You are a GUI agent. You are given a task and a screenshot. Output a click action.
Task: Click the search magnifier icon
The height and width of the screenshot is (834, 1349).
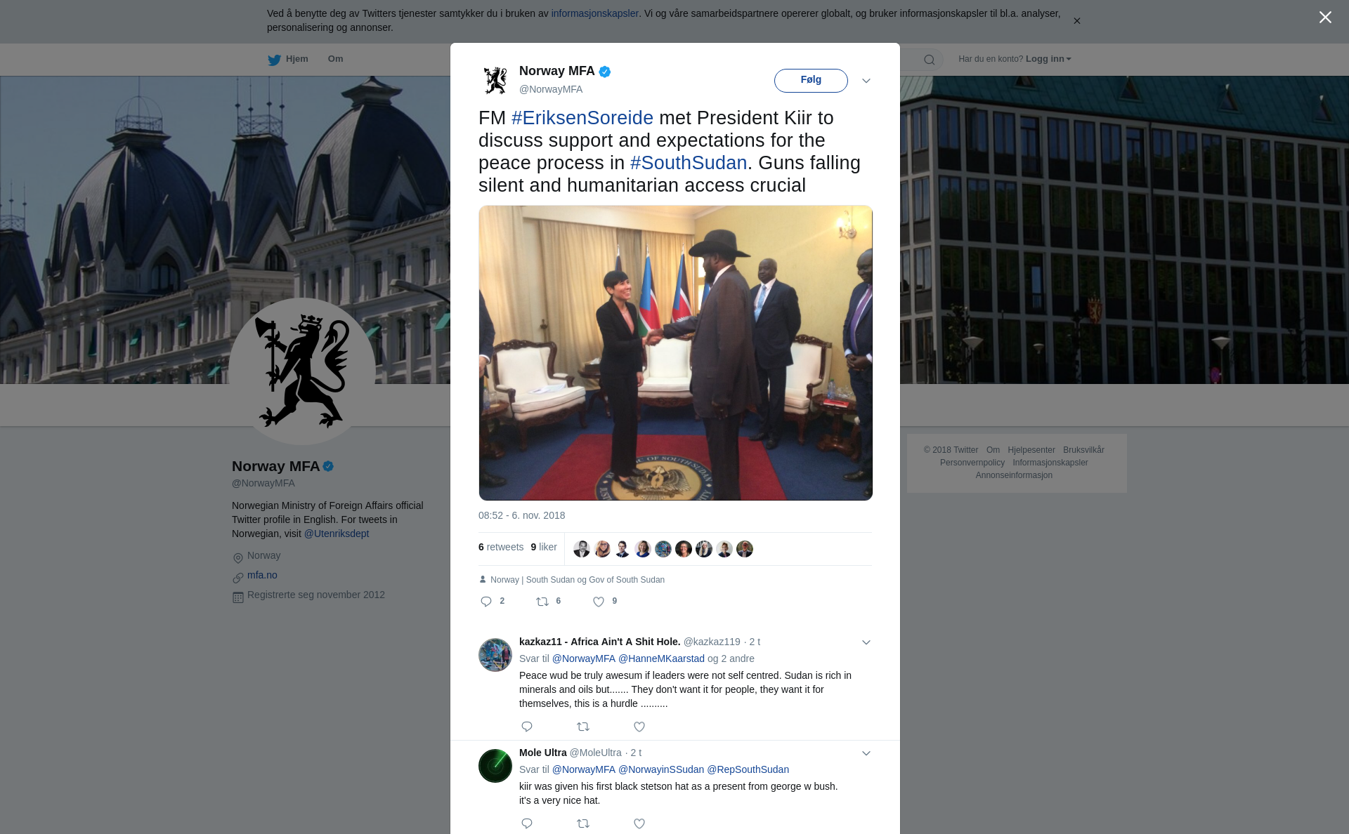click(930, 60)
